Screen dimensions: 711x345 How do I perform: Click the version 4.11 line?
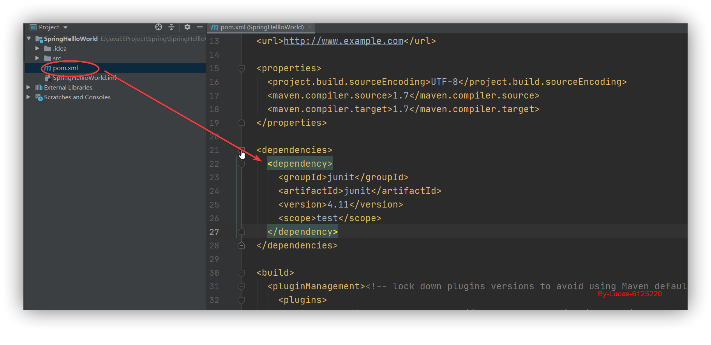341,205
